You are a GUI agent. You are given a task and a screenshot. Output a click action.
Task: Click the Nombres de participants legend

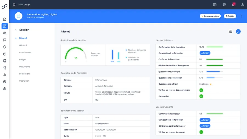[133, 59]
